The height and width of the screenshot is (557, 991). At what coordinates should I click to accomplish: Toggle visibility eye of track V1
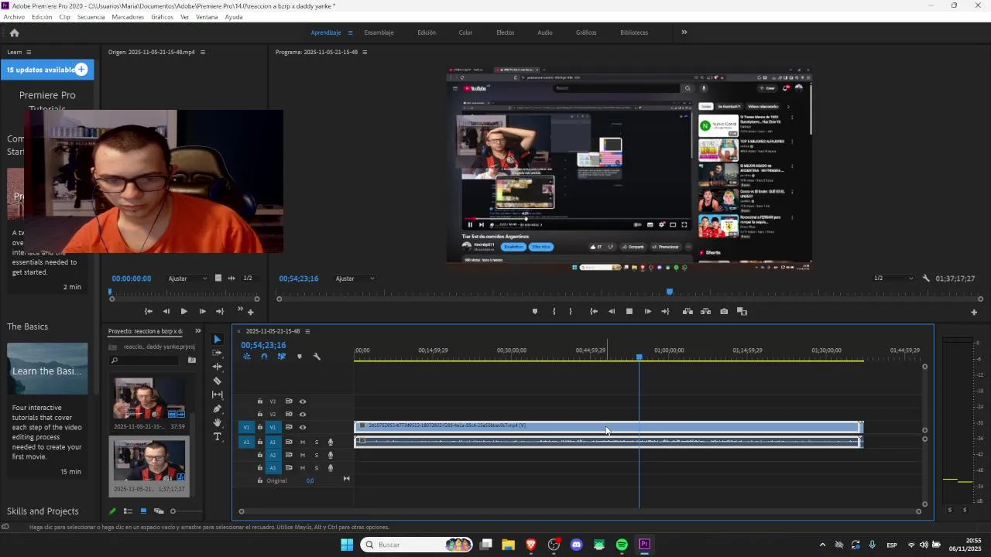pyautogui.click(x=303, y=427)
